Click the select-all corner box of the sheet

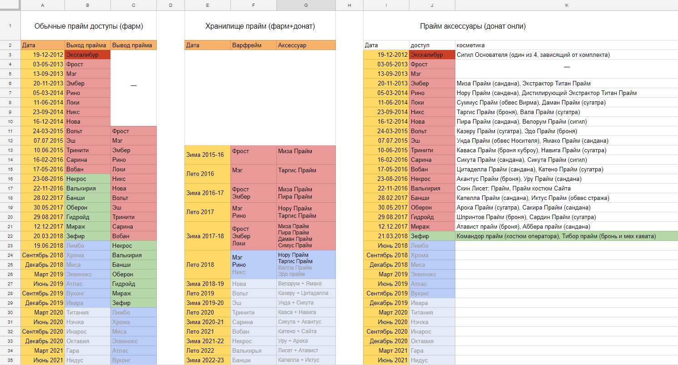[x=10, y=5]
